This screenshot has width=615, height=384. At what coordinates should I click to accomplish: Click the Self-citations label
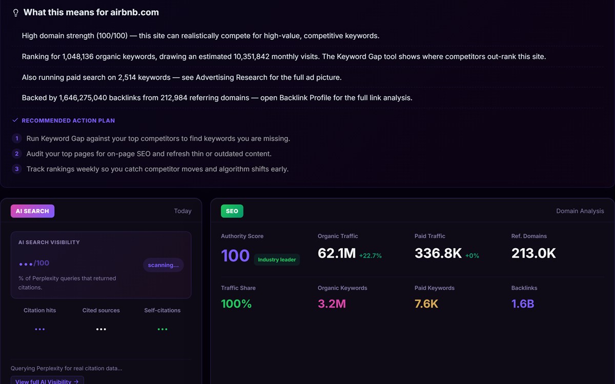[x=162, y=310]
